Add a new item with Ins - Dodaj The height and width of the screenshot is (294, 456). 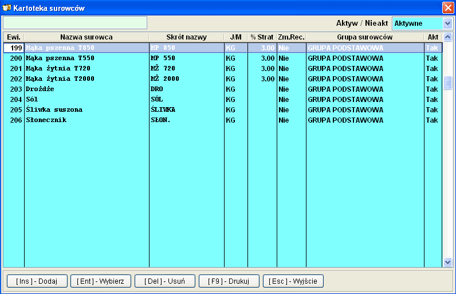[37, 281]
